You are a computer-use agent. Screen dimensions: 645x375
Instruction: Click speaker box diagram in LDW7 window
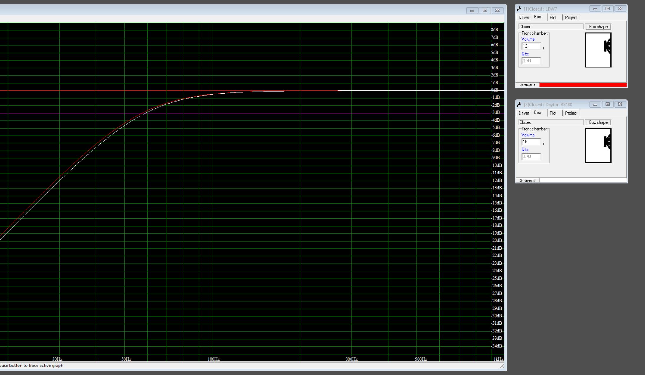click(x=598, y=50)
